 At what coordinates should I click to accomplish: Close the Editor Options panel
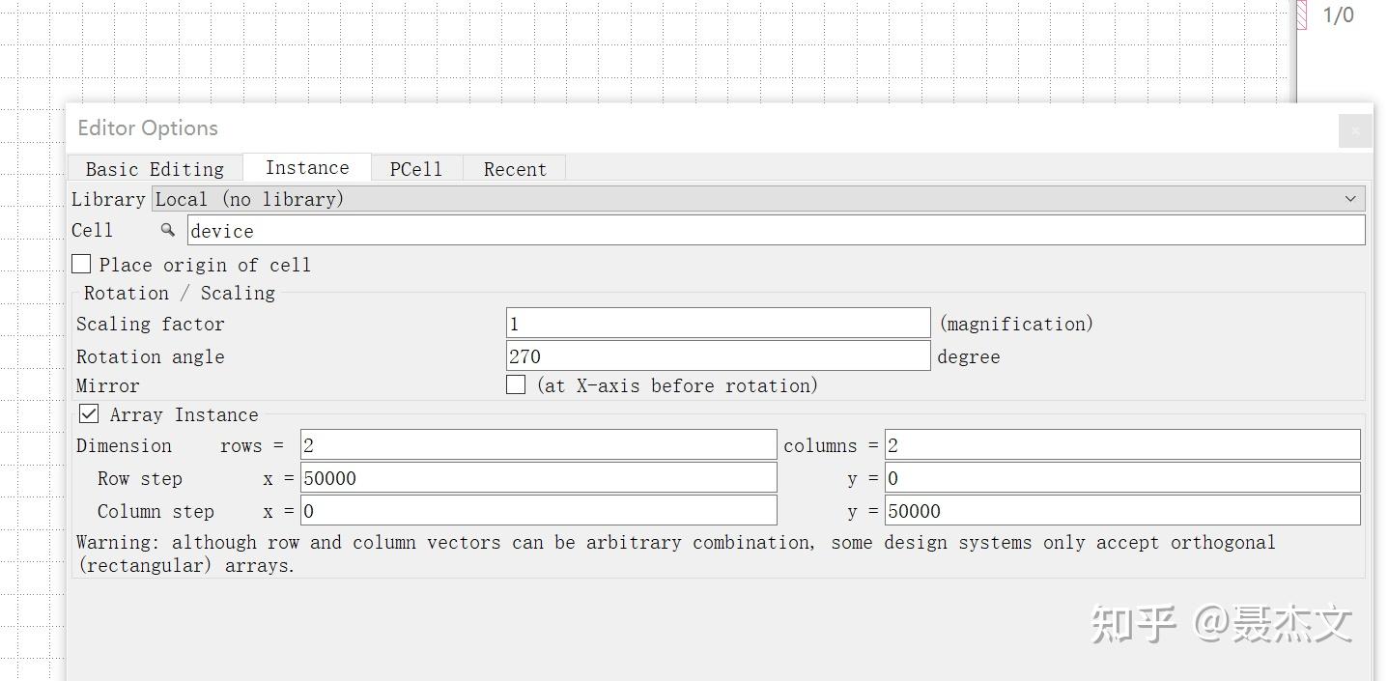[1355, 130]
